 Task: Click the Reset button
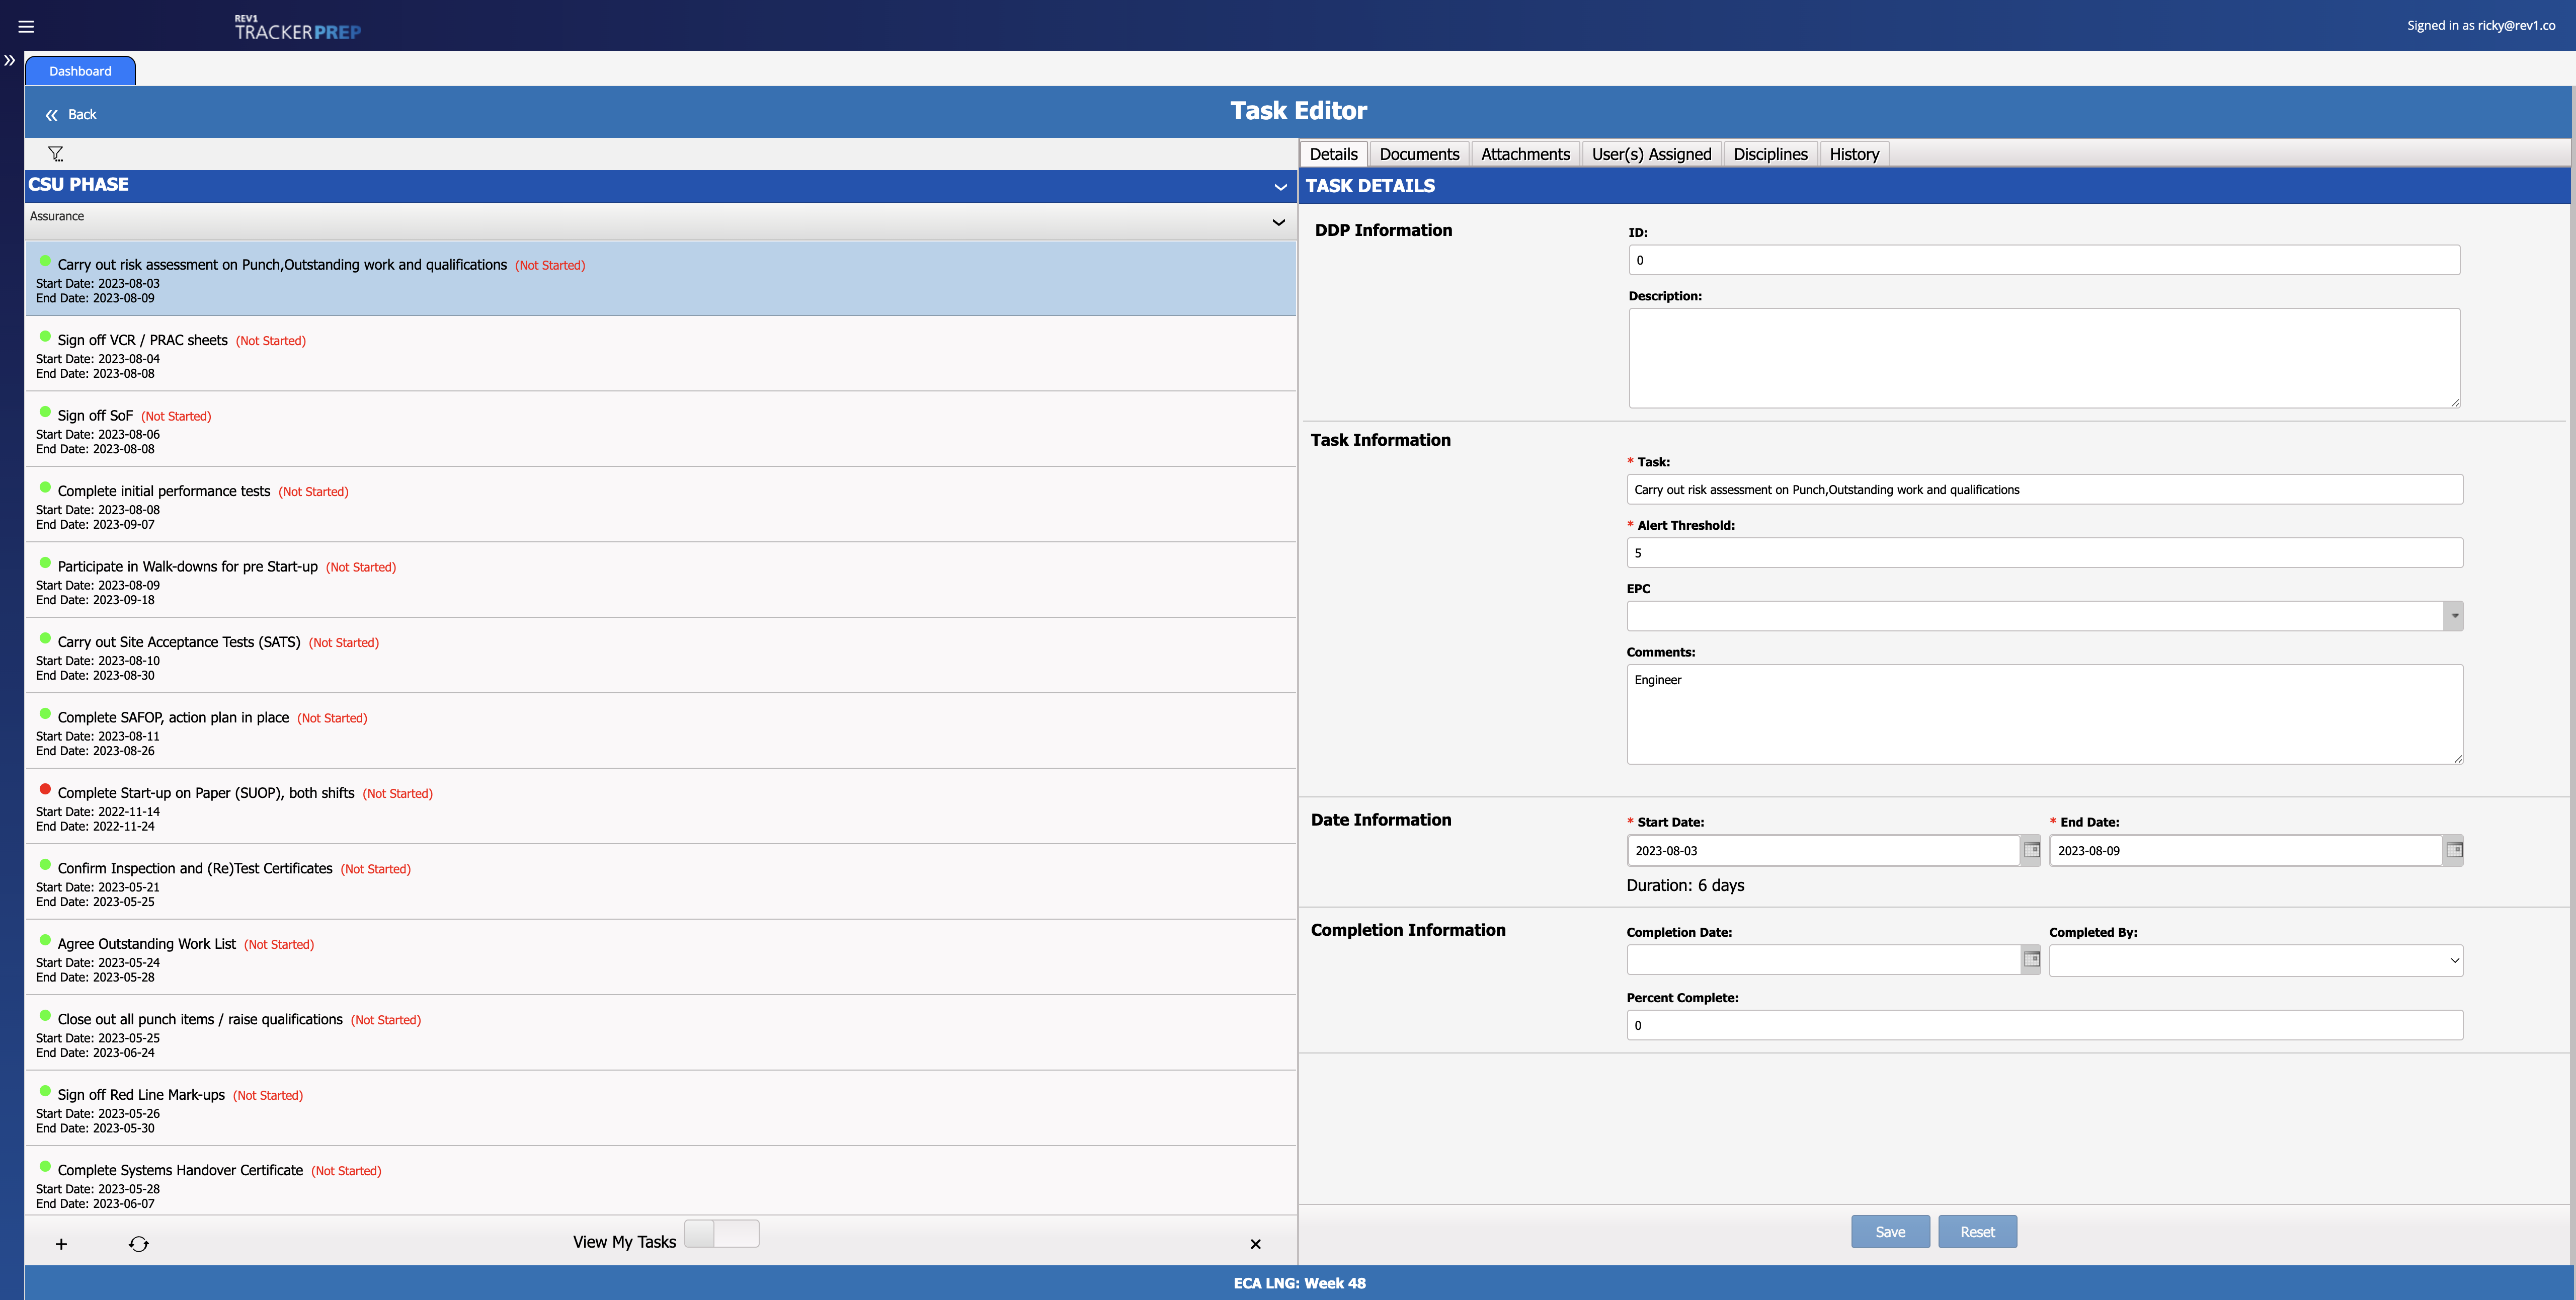click(1977, 1232)
